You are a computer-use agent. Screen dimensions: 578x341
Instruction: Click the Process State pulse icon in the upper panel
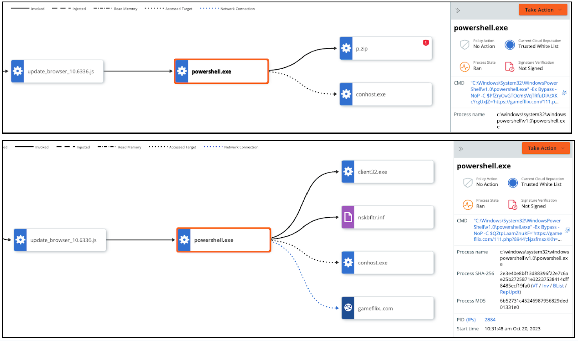[x=465, y=67]
